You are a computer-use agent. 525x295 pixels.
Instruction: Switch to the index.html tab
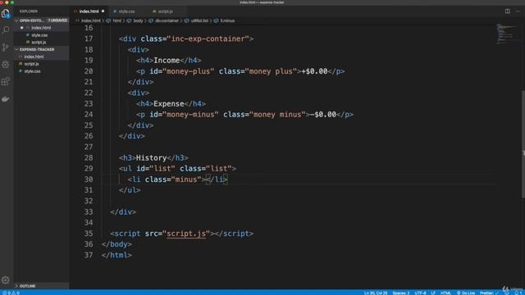coord(89,11)
